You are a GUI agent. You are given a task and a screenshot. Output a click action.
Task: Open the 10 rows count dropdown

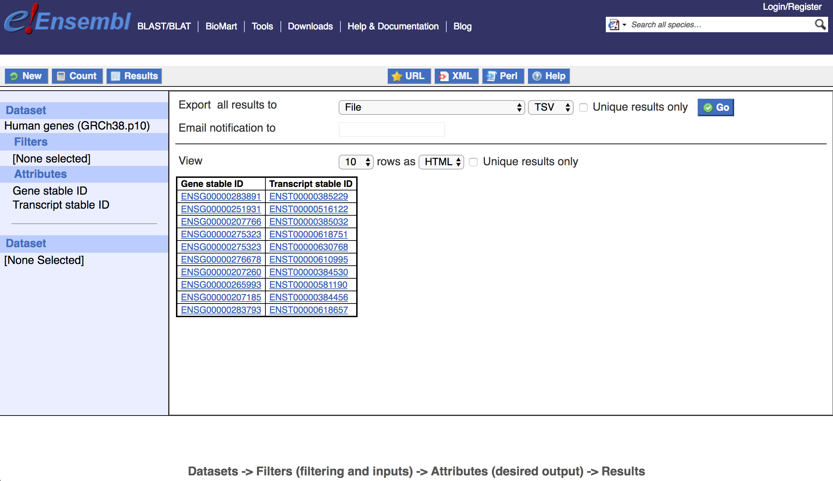click(356, 162)
